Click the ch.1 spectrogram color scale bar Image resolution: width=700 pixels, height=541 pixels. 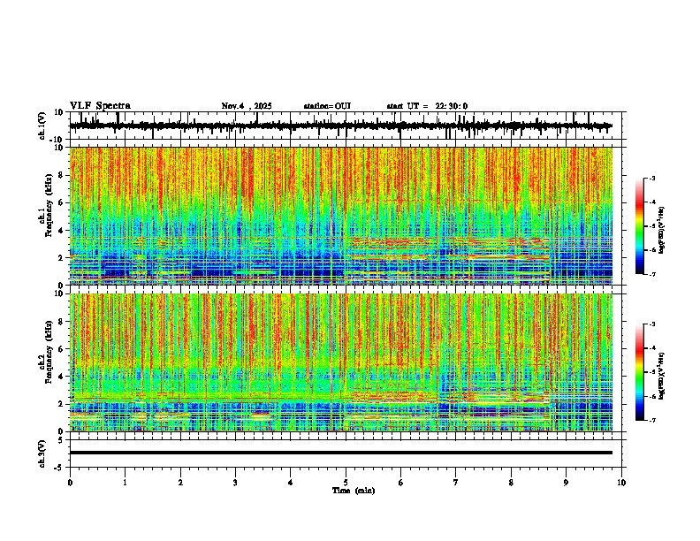click(x=639, y=225)
